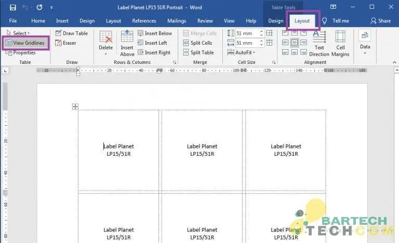Open the Customize Quick Access Toolbar menu
The width and height of the screenshot is (399, 243).
[51, 8]
